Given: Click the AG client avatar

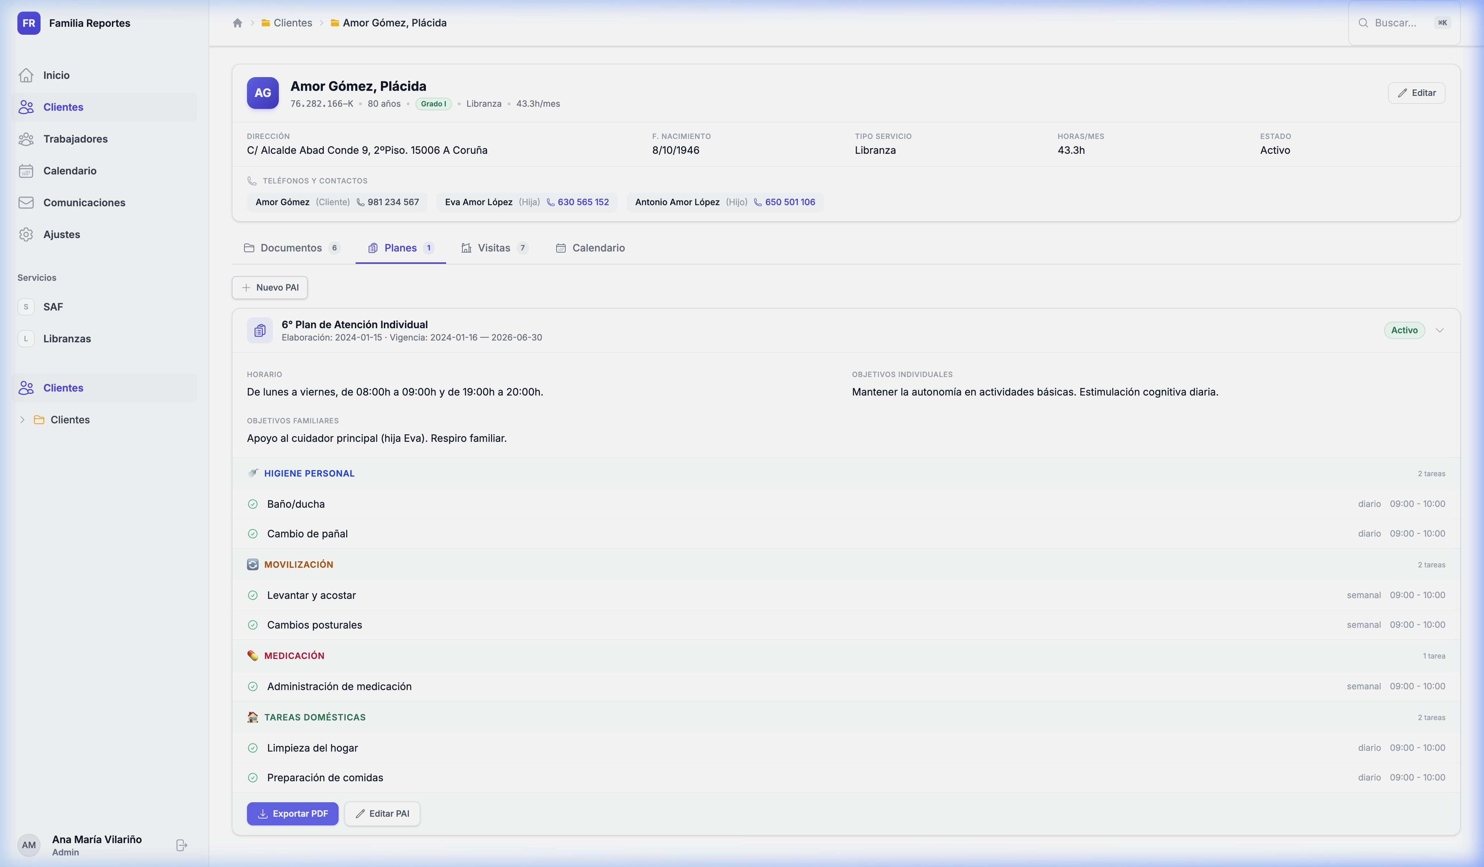Looking at the screenshot, I should coord(263,93).
